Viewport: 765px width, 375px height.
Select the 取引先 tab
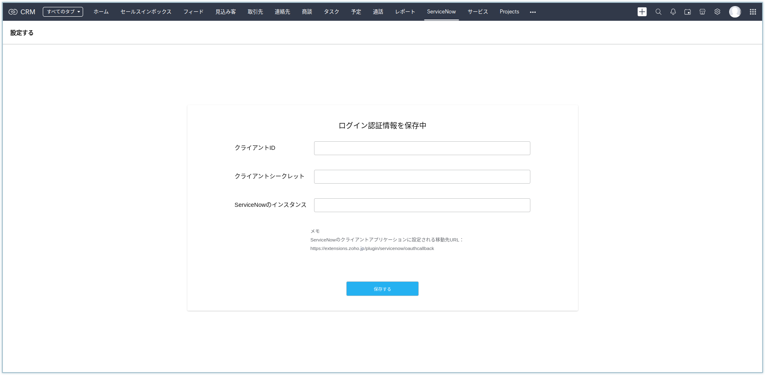(255, 12)
